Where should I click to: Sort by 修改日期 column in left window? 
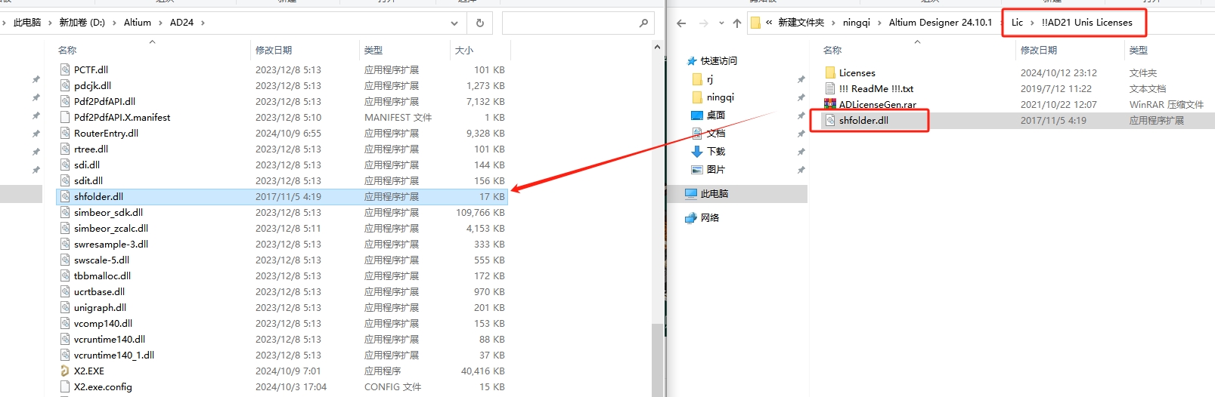(274, 50)
